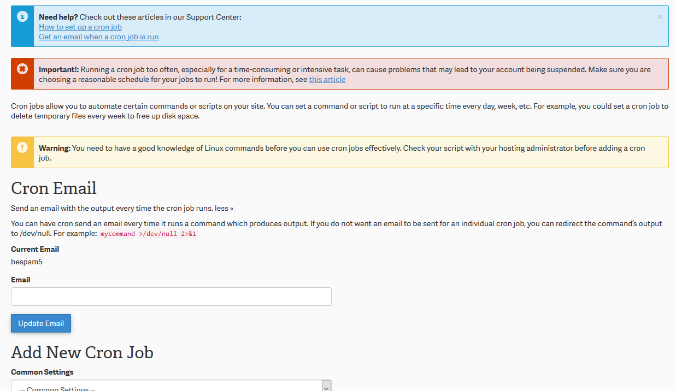This screenshot has height=391, width=676.
Task: Click the Common Settings dropdown arrow
Action: (x=326, y=387)
